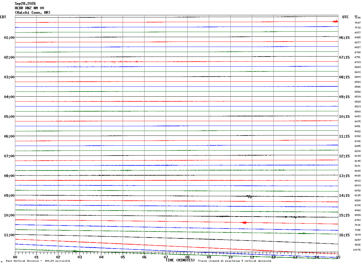Click the 01:00 CDT time marker

[x=9, y=38]
